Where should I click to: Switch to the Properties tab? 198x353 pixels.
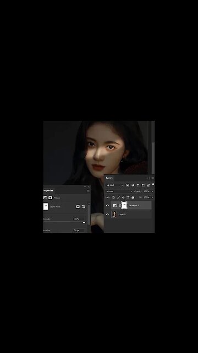pyautogui.click(x=48, y=190)
